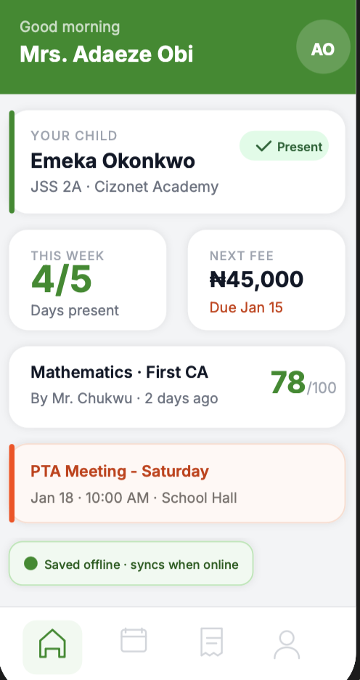Open the profile person tab icon
360x680 pixels.
287,644
